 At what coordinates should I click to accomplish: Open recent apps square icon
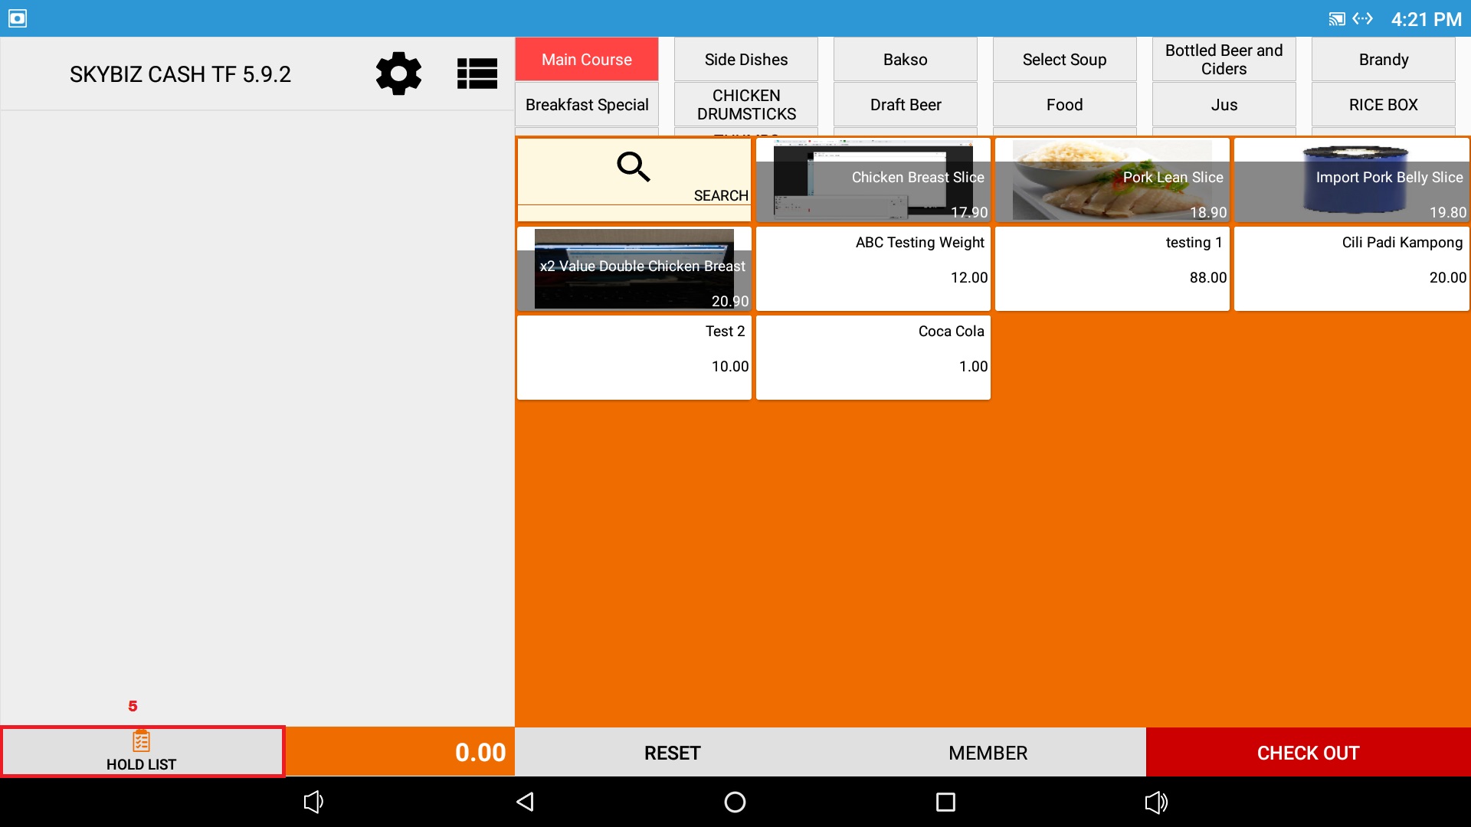click(x=945, y=802)
